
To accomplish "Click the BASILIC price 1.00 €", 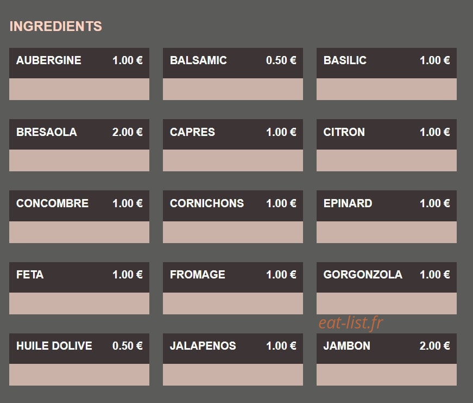I will (x=434, y=60).
